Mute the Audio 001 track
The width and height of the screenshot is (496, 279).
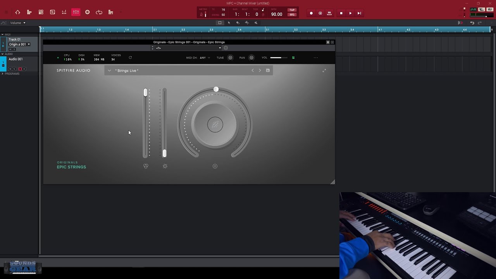(10, 69)
